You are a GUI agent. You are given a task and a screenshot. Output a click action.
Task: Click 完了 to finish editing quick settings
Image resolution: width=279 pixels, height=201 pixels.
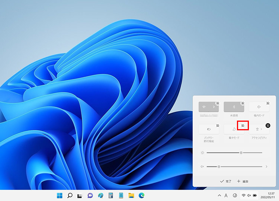tap(226, 181)
